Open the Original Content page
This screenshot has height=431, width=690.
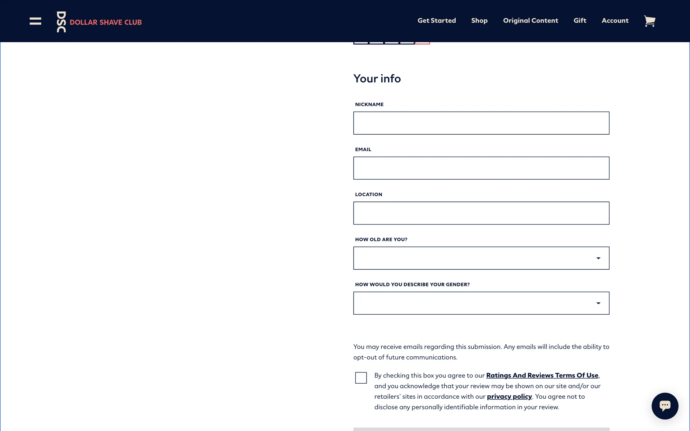pos(530,21)
